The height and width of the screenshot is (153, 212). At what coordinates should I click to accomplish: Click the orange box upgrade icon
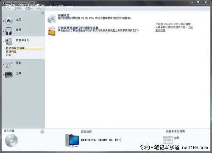52,31
